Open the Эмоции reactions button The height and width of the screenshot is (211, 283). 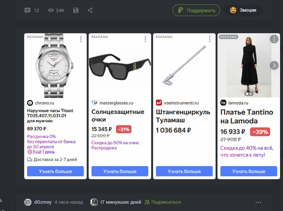[243, 10]
